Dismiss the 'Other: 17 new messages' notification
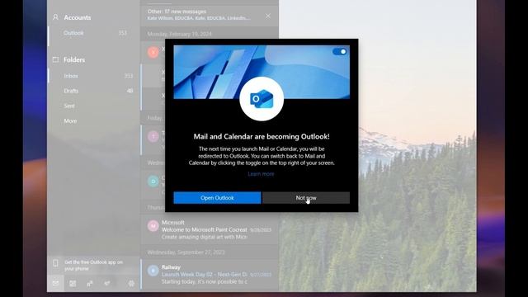 (x=267, y=16)
